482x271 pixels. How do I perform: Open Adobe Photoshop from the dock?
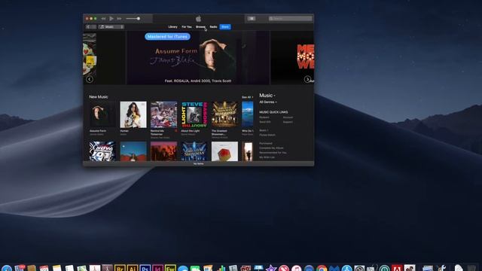tap(145, 268)
